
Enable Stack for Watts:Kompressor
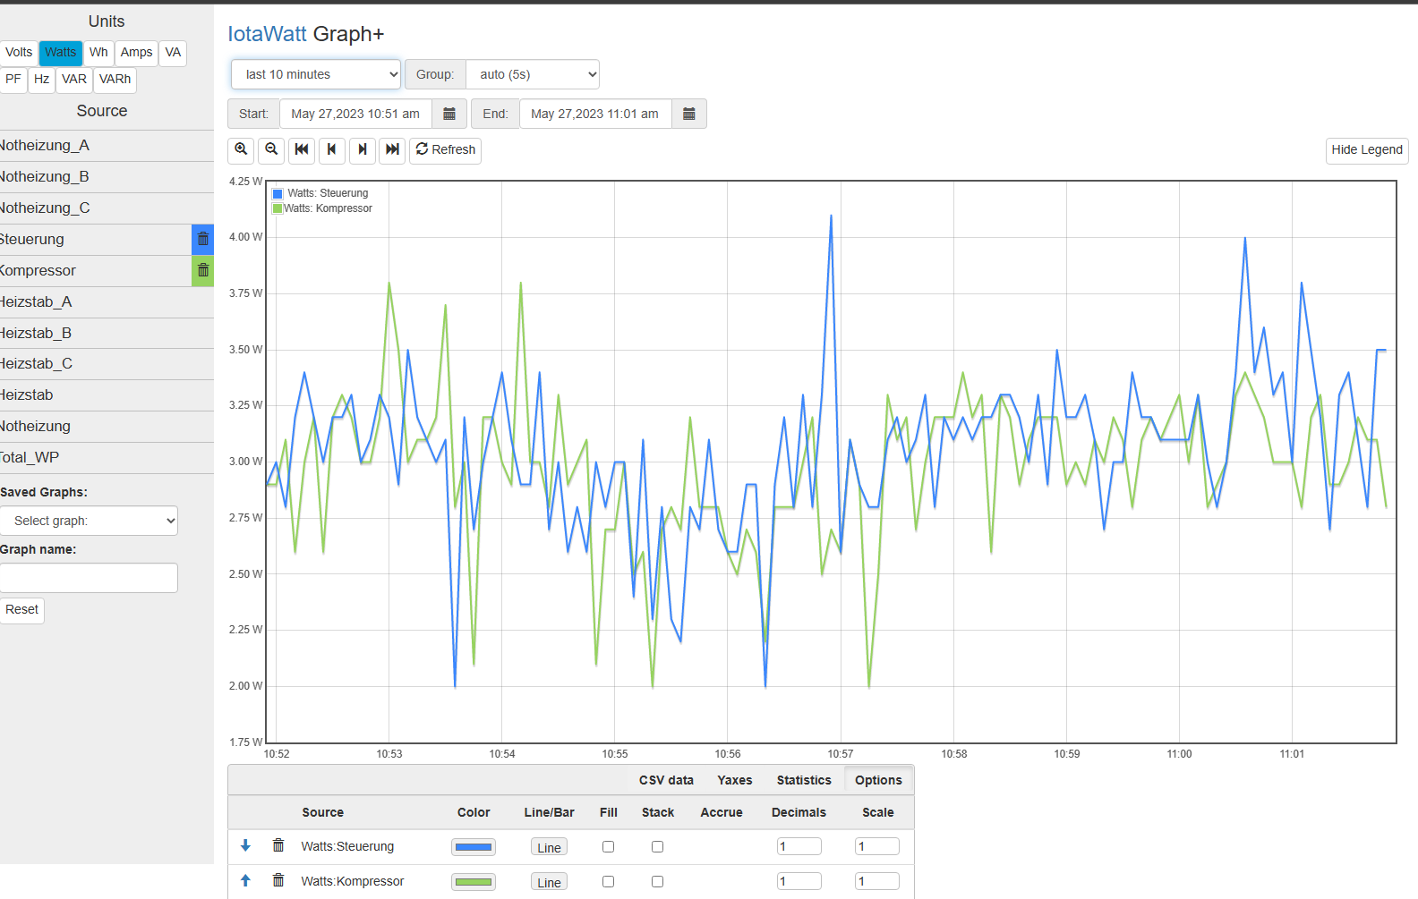(657, 881)
